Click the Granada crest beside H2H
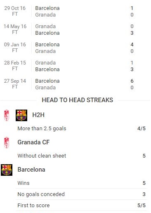The width and height of the screenshot is (151, 213). pyautogui.click(x=7, y=115)
